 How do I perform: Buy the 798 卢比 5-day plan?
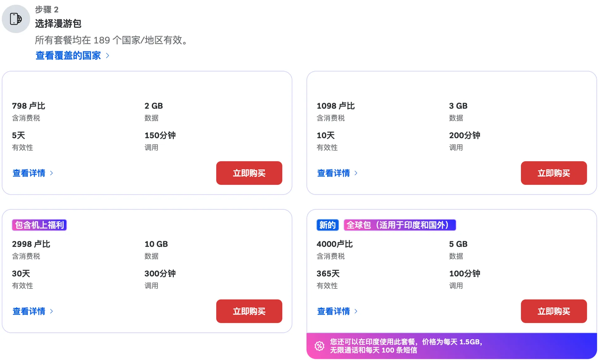pos(249,173)
